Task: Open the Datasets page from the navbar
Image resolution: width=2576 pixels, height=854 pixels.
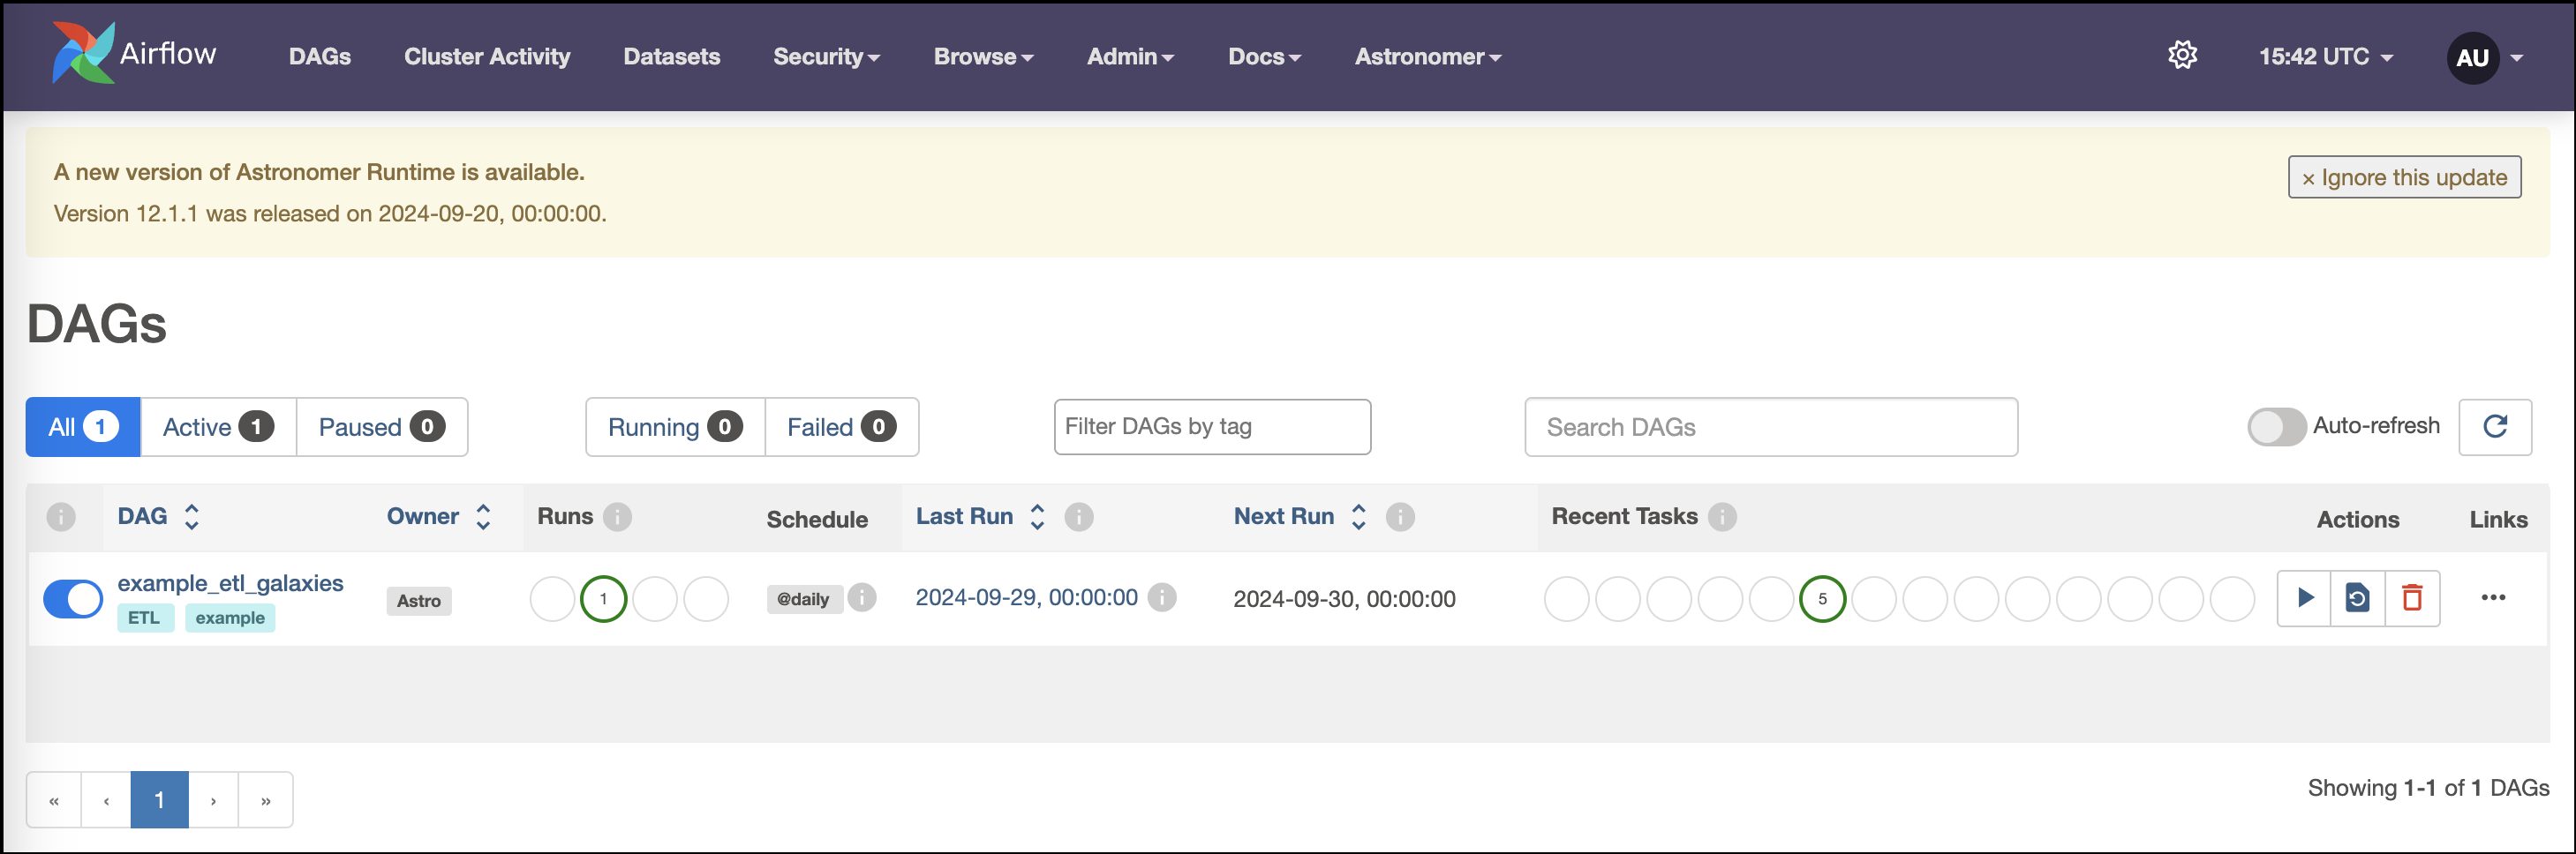Action: [x=671, y=57]
